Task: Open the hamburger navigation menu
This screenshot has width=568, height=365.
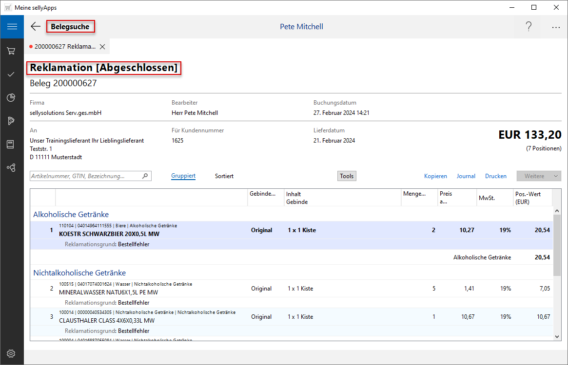Action: (12, 27)
